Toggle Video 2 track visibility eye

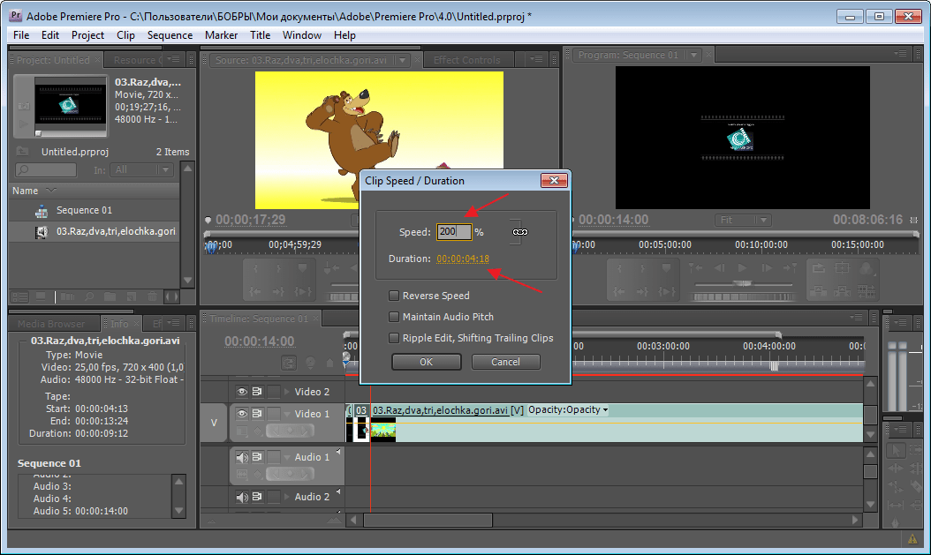(240, 392)
